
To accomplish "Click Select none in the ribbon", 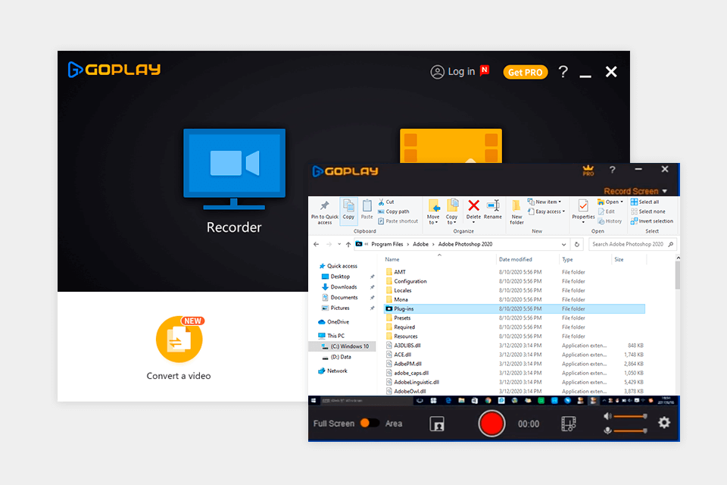I will [x=647, y=211].
